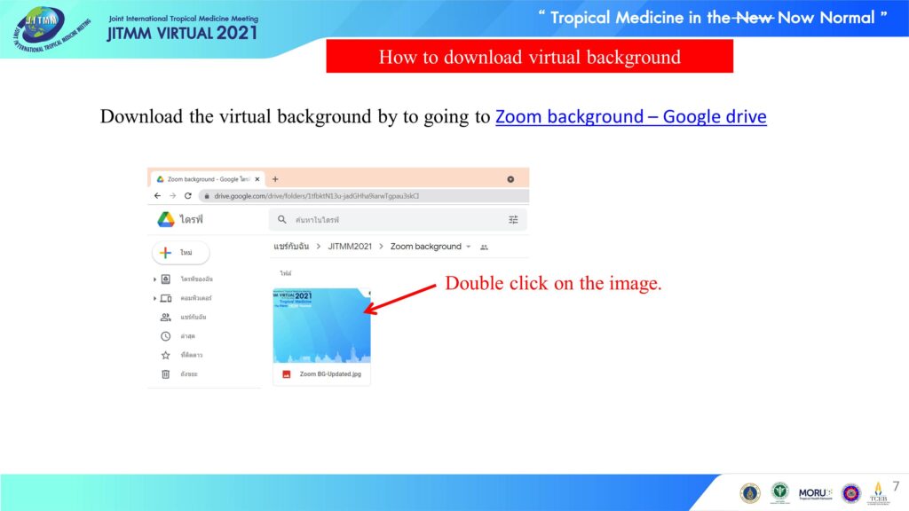Select the Zoom BG-Updated.jpg thumbnail
This screenshot has width=909, height=511.
(321, 326)
